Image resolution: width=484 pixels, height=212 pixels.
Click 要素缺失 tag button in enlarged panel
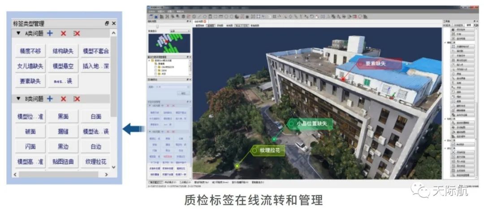coord(30,81)
